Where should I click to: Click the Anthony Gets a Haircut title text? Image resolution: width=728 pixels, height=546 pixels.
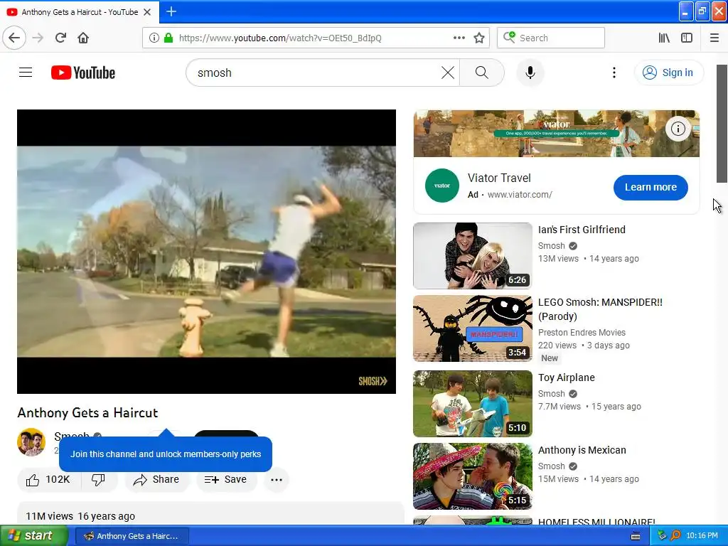[87, 413]
